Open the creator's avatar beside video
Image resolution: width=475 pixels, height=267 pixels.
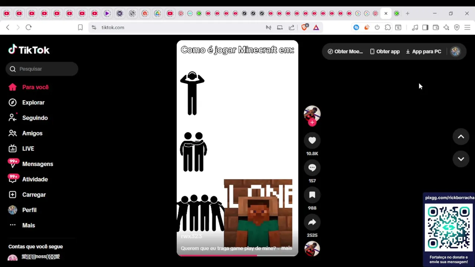click(312, 113)
